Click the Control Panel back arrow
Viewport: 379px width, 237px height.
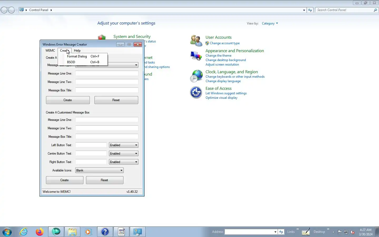(4, 10)
